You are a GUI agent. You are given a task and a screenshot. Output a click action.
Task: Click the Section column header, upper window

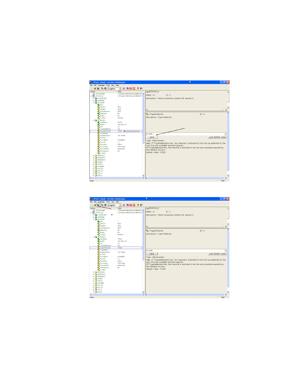103,92
